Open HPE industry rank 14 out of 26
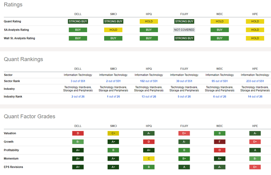 (255, 97)
